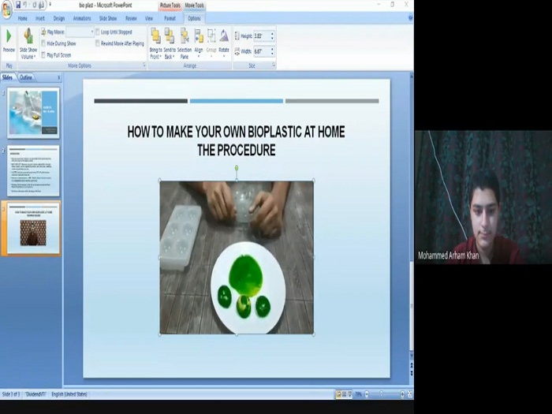Click the PowerPoint Help icon
Screen dimensions: 552x414
click(x=410, y=18)
